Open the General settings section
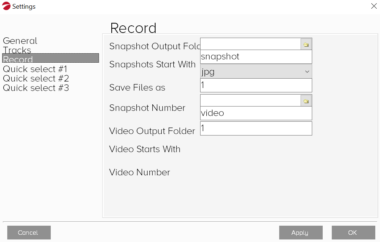Screen dimensions: 380x242 click(x=20, y=41)
